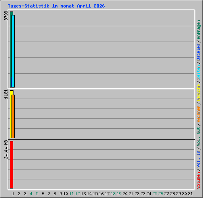Click the small blue Dateien bar for day 1
The width and height of the screenshot is (203, 198).
(11, 82)
